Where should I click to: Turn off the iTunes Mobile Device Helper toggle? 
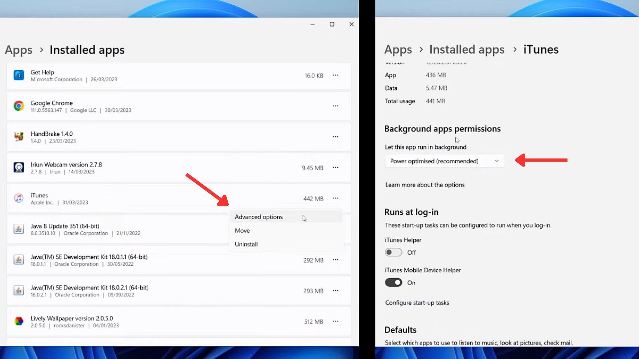(393, 283)
